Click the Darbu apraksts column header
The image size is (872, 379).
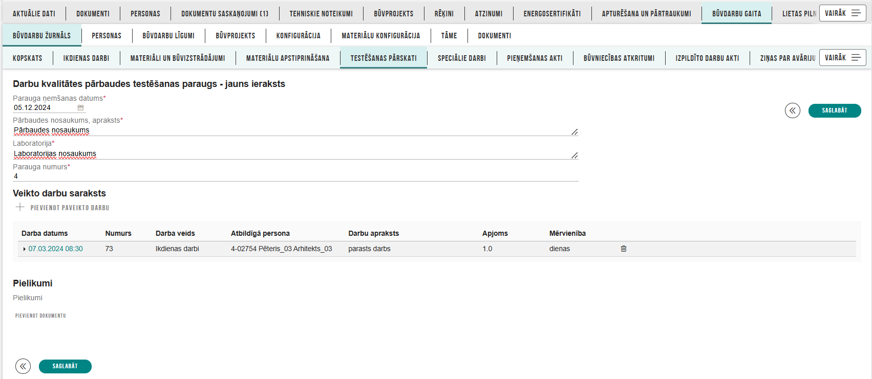[374, 233]
